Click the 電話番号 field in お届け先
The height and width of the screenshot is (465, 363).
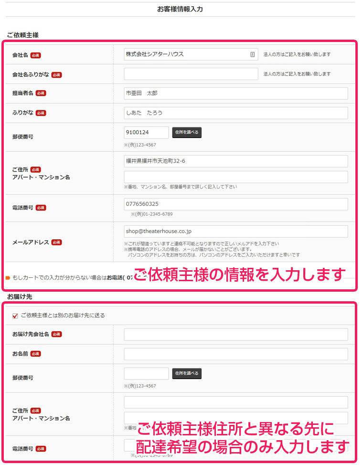click(129, 445)
